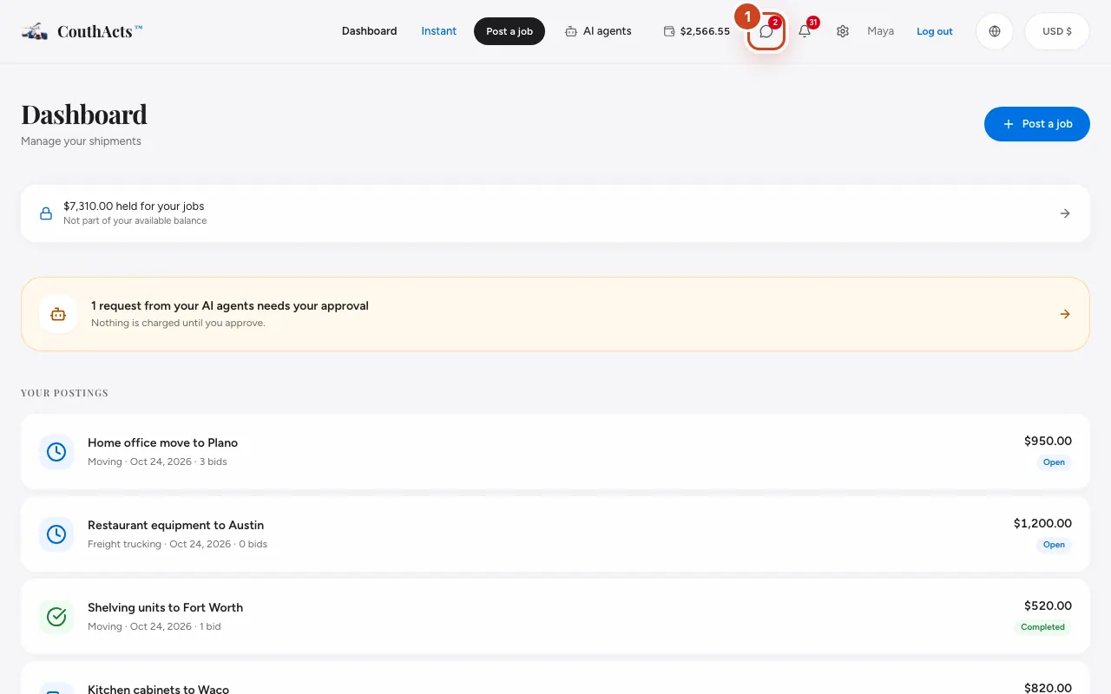Click the $950.00 price
Screen dimensions: 1111x694
[1048, 441]
